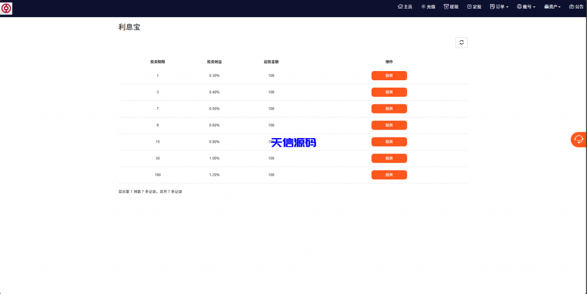Click the 投资收益 column header

(214, 61)
